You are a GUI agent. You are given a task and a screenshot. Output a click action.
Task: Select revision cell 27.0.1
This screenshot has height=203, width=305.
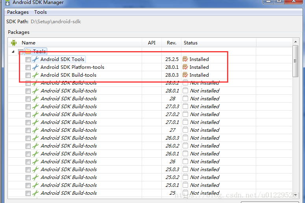pyautogui.click(x=173, y=122)
